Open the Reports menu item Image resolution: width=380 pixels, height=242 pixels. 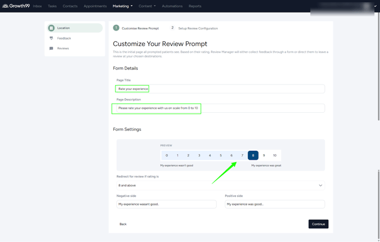tap(195, 6)
